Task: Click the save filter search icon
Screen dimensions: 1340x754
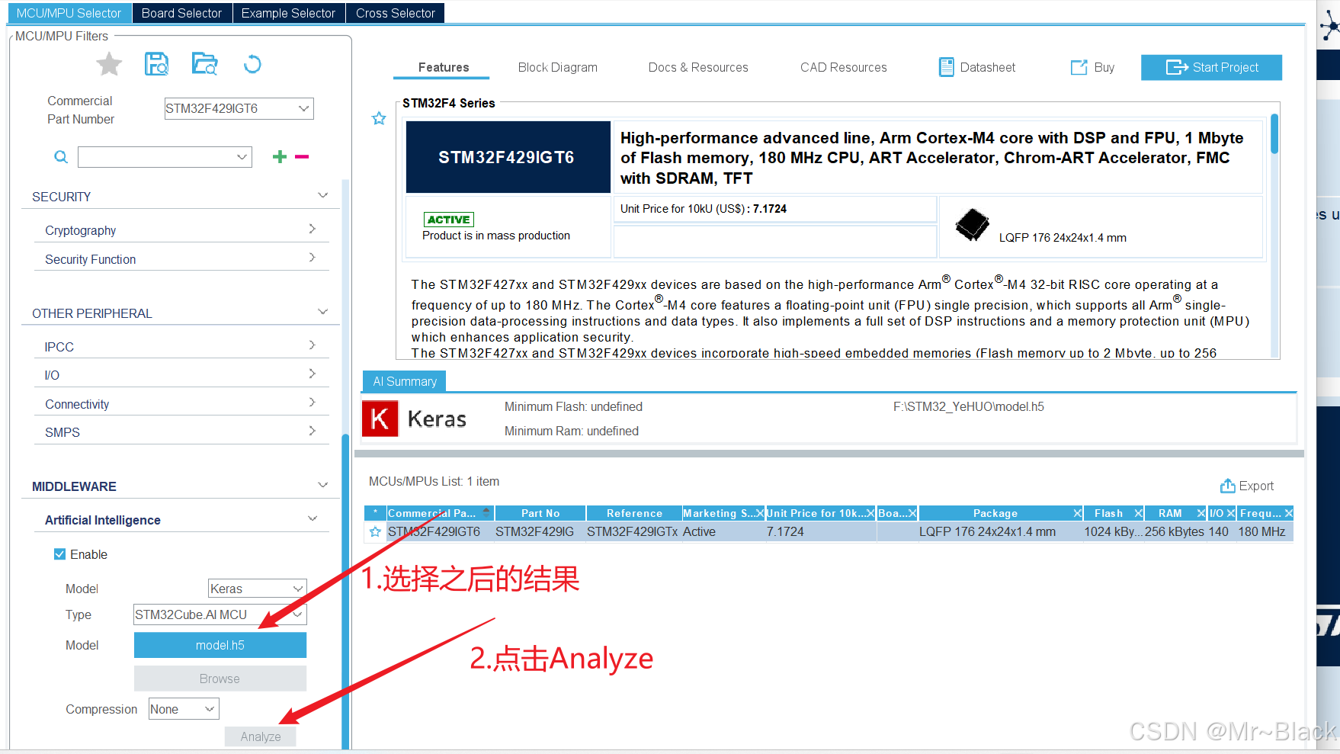Action: pos(157,65)
